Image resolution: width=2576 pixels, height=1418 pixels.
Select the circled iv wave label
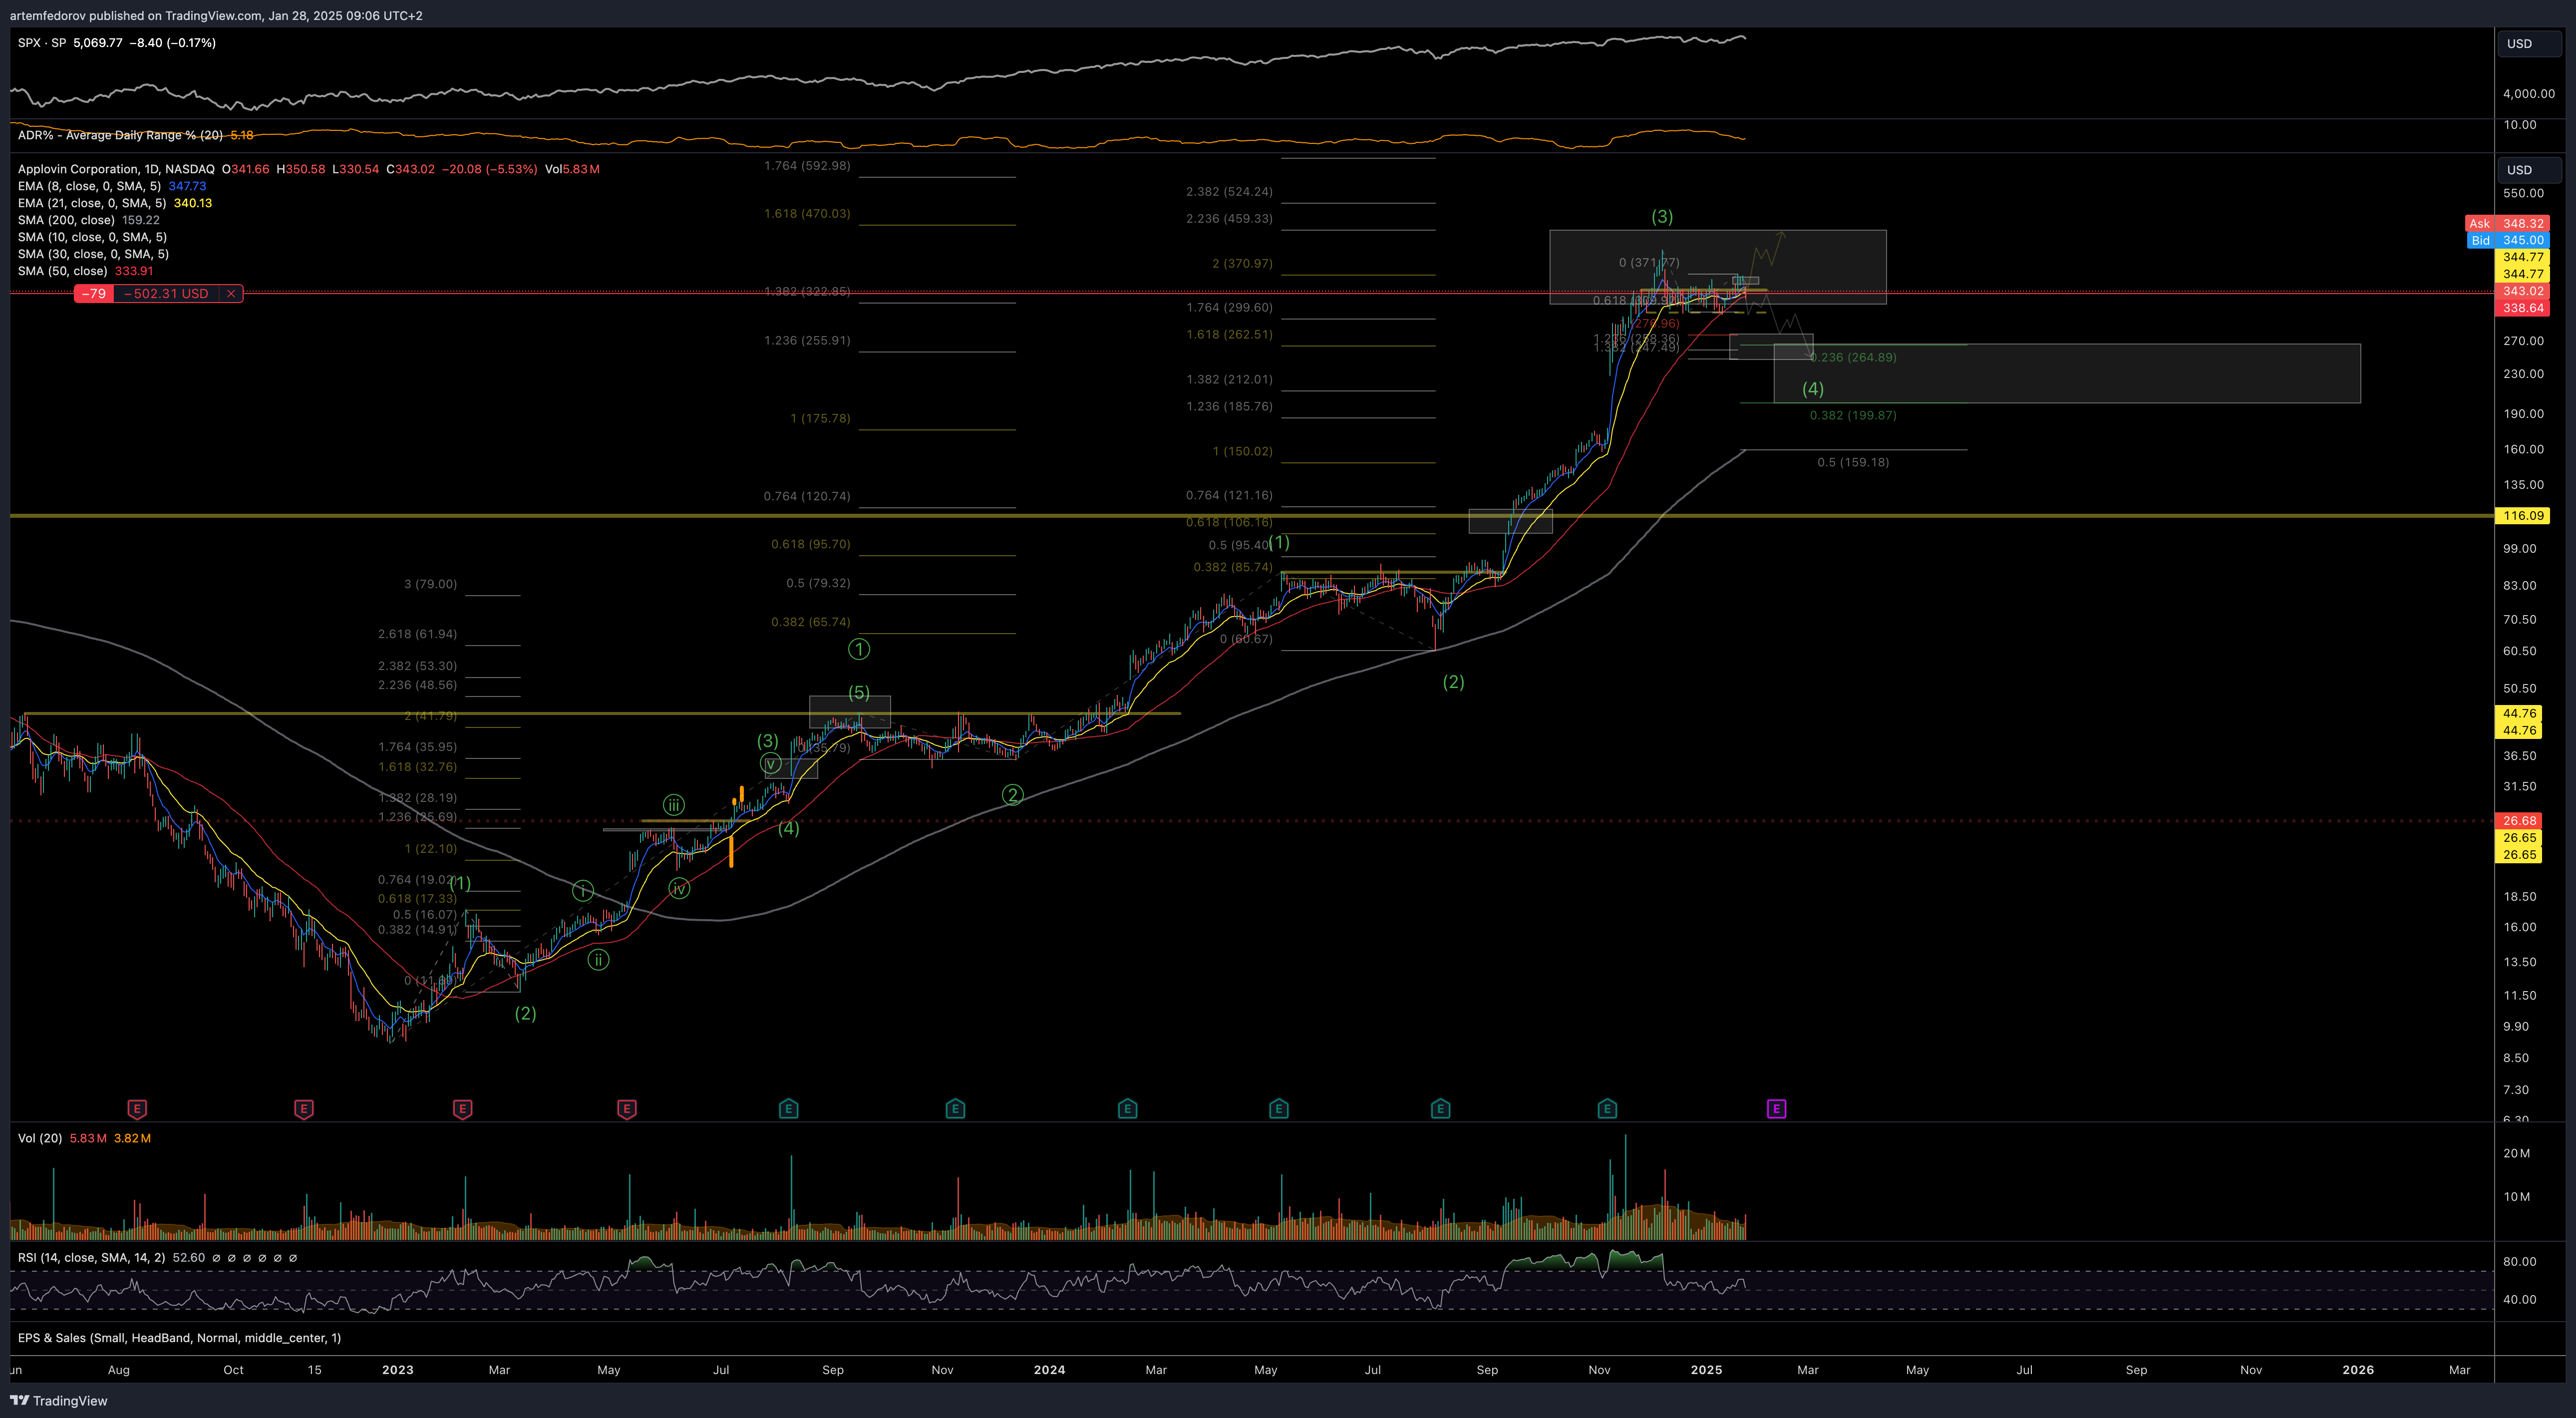point(679,889)
